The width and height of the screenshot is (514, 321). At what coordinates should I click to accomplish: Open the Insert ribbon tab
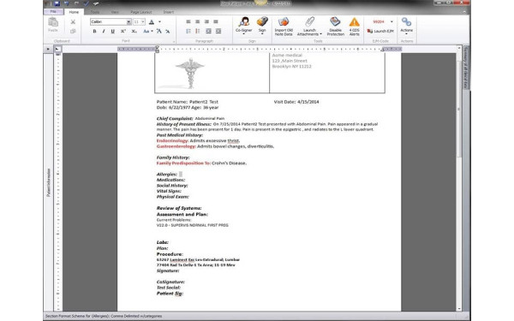pyautogui.click(x=169, y=12)
